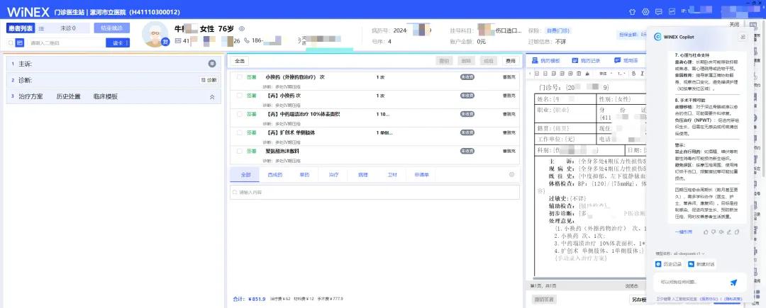This screenshot has height=308, width=766.
Task: Open settings gear in top title bar
Action: (x=645, y=12)
